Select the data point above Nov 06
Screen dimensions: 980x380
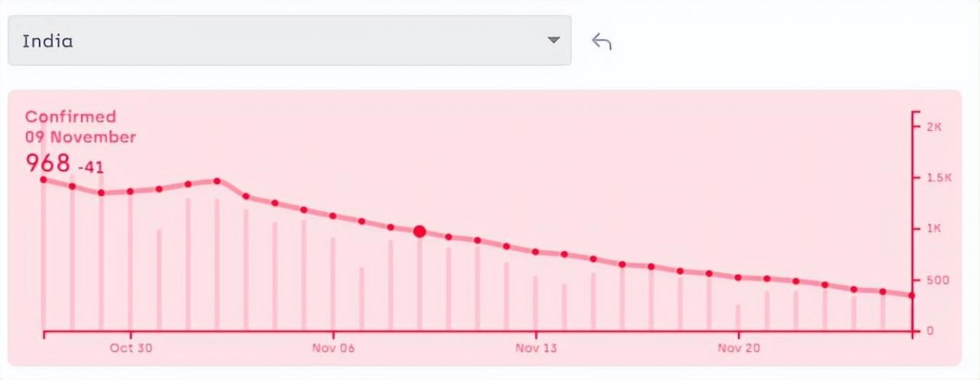(333, 216)
